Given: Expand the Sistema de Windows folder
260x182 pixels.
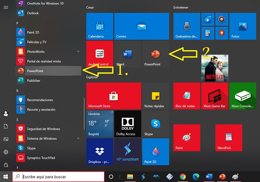Looking at the screenshot, I should tap(78, 138).
